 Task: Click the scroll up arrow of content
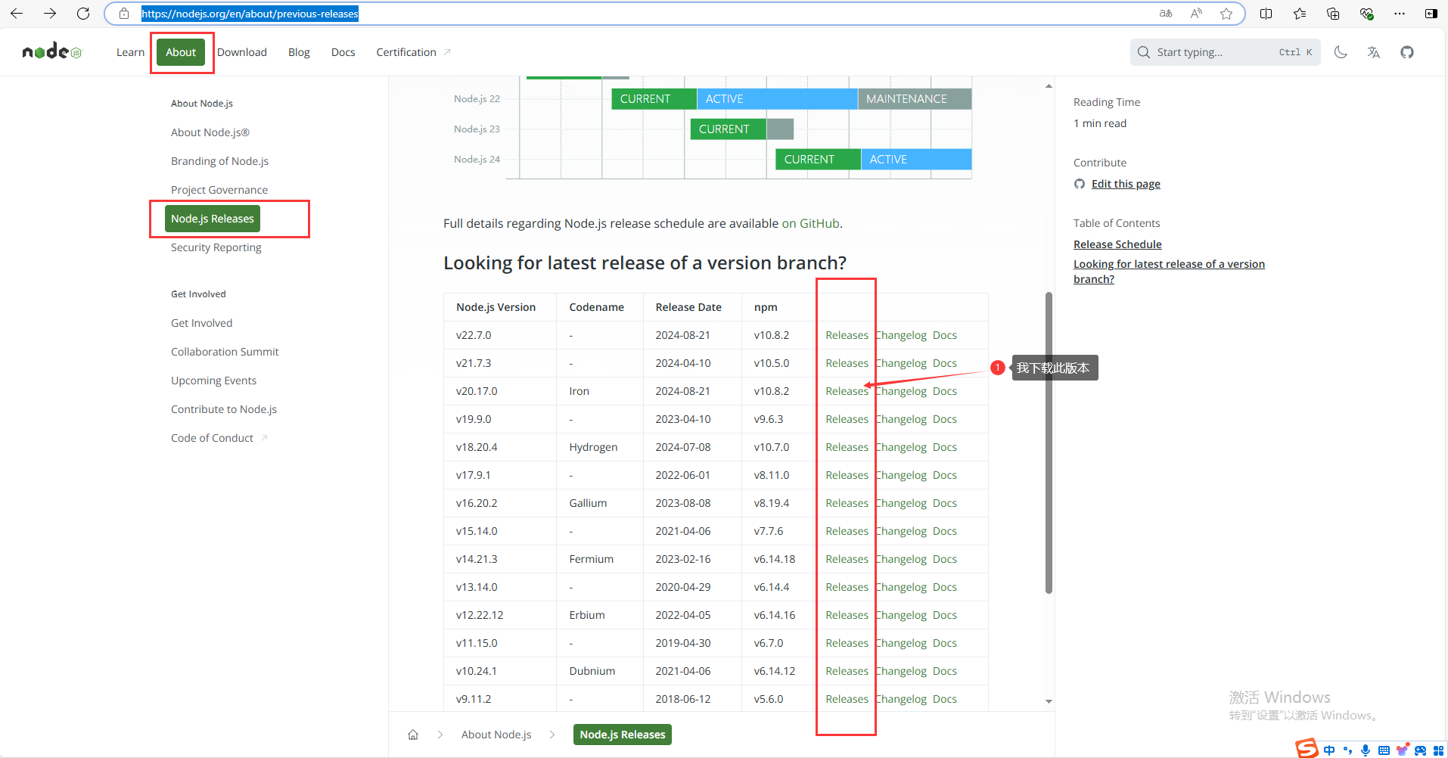[x=1049, y=85]
